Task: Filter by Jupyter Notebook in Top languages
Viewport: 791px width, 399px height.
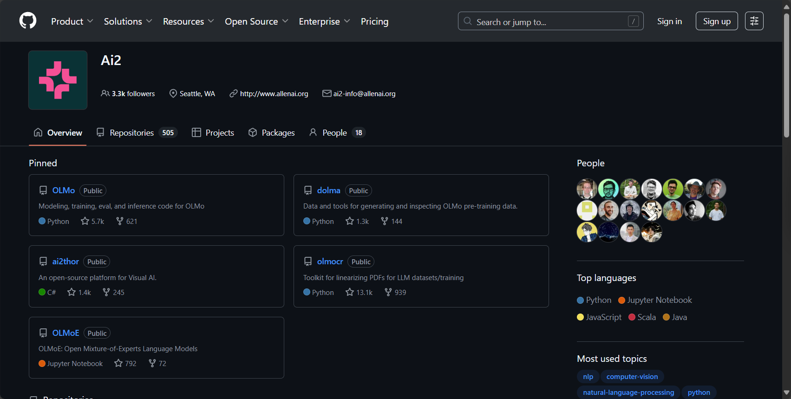Action: point(655,300)
